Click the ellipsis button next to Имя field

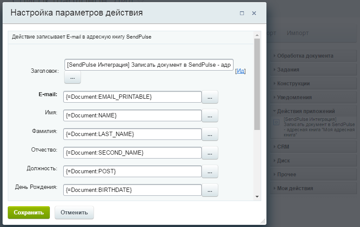click(x=210, y=116)
